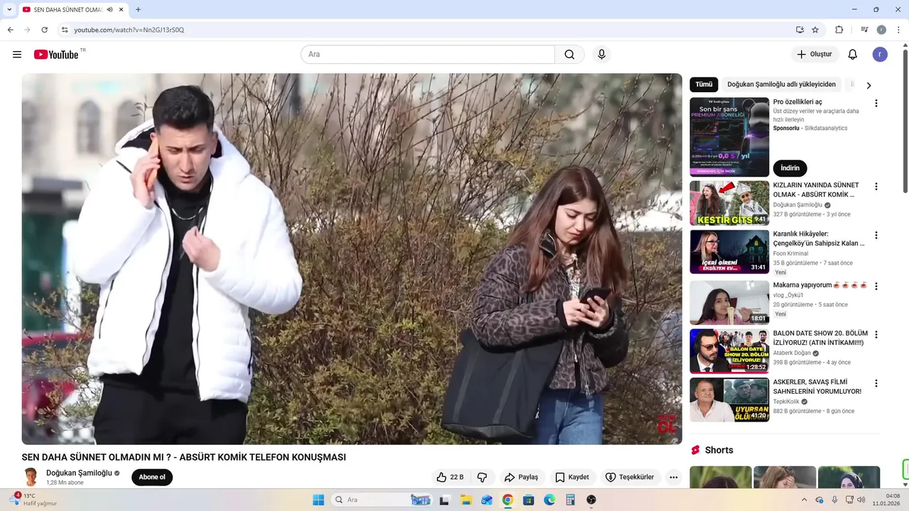Open options for KIZLARIN YANINDA SÜNNET video
Viewport: 909px width, 511px height.
click(x=876, y=187)
